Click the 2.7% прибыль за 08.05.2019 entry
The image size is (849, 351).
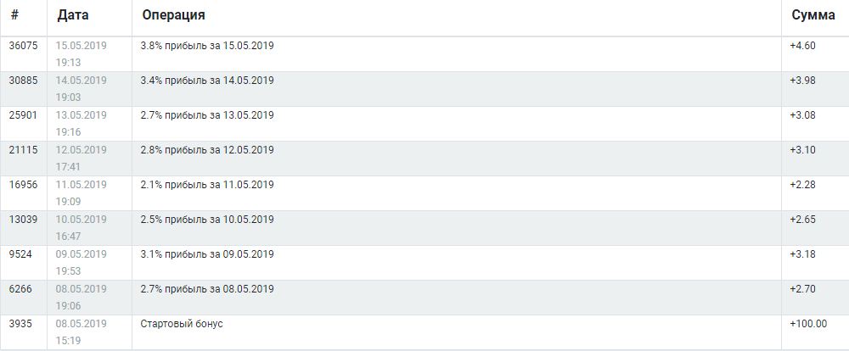click(207, 289)
